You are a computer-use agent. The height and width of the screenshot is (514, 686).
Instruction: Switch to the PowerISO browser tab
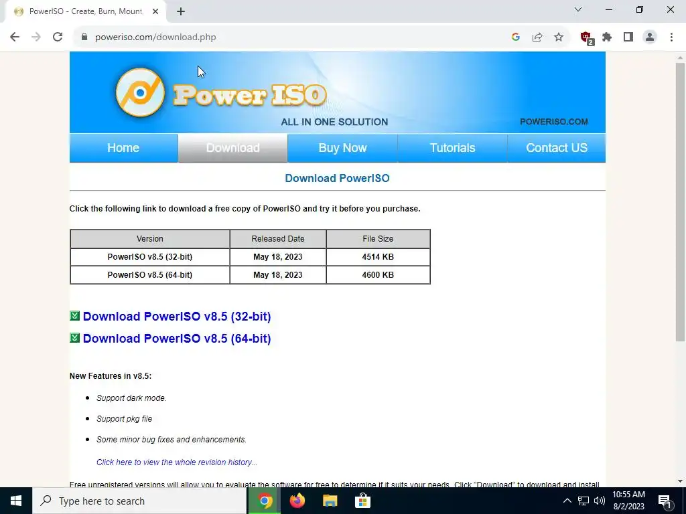pyautogui.click(x=85, y=11)
